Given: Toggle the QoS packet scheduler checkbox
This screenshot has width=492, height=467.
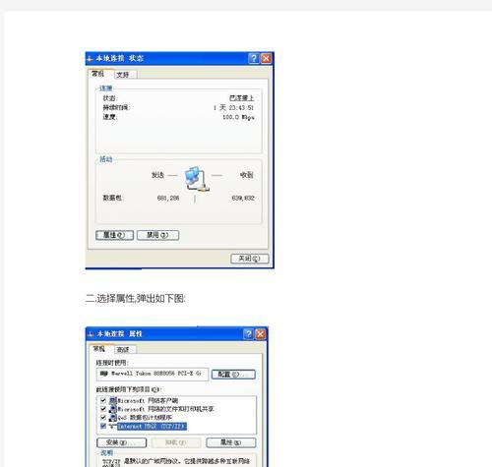Looking at the screenshot, I should (x=103, y=418).
